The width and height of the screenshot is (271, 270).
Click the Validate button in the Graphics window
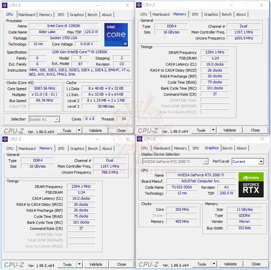(x=230, y=264)
